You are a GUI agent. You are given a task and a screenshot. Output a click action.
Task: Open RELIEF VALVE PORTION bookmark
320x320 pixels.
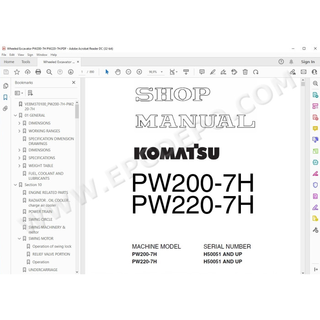pos(51,254)
